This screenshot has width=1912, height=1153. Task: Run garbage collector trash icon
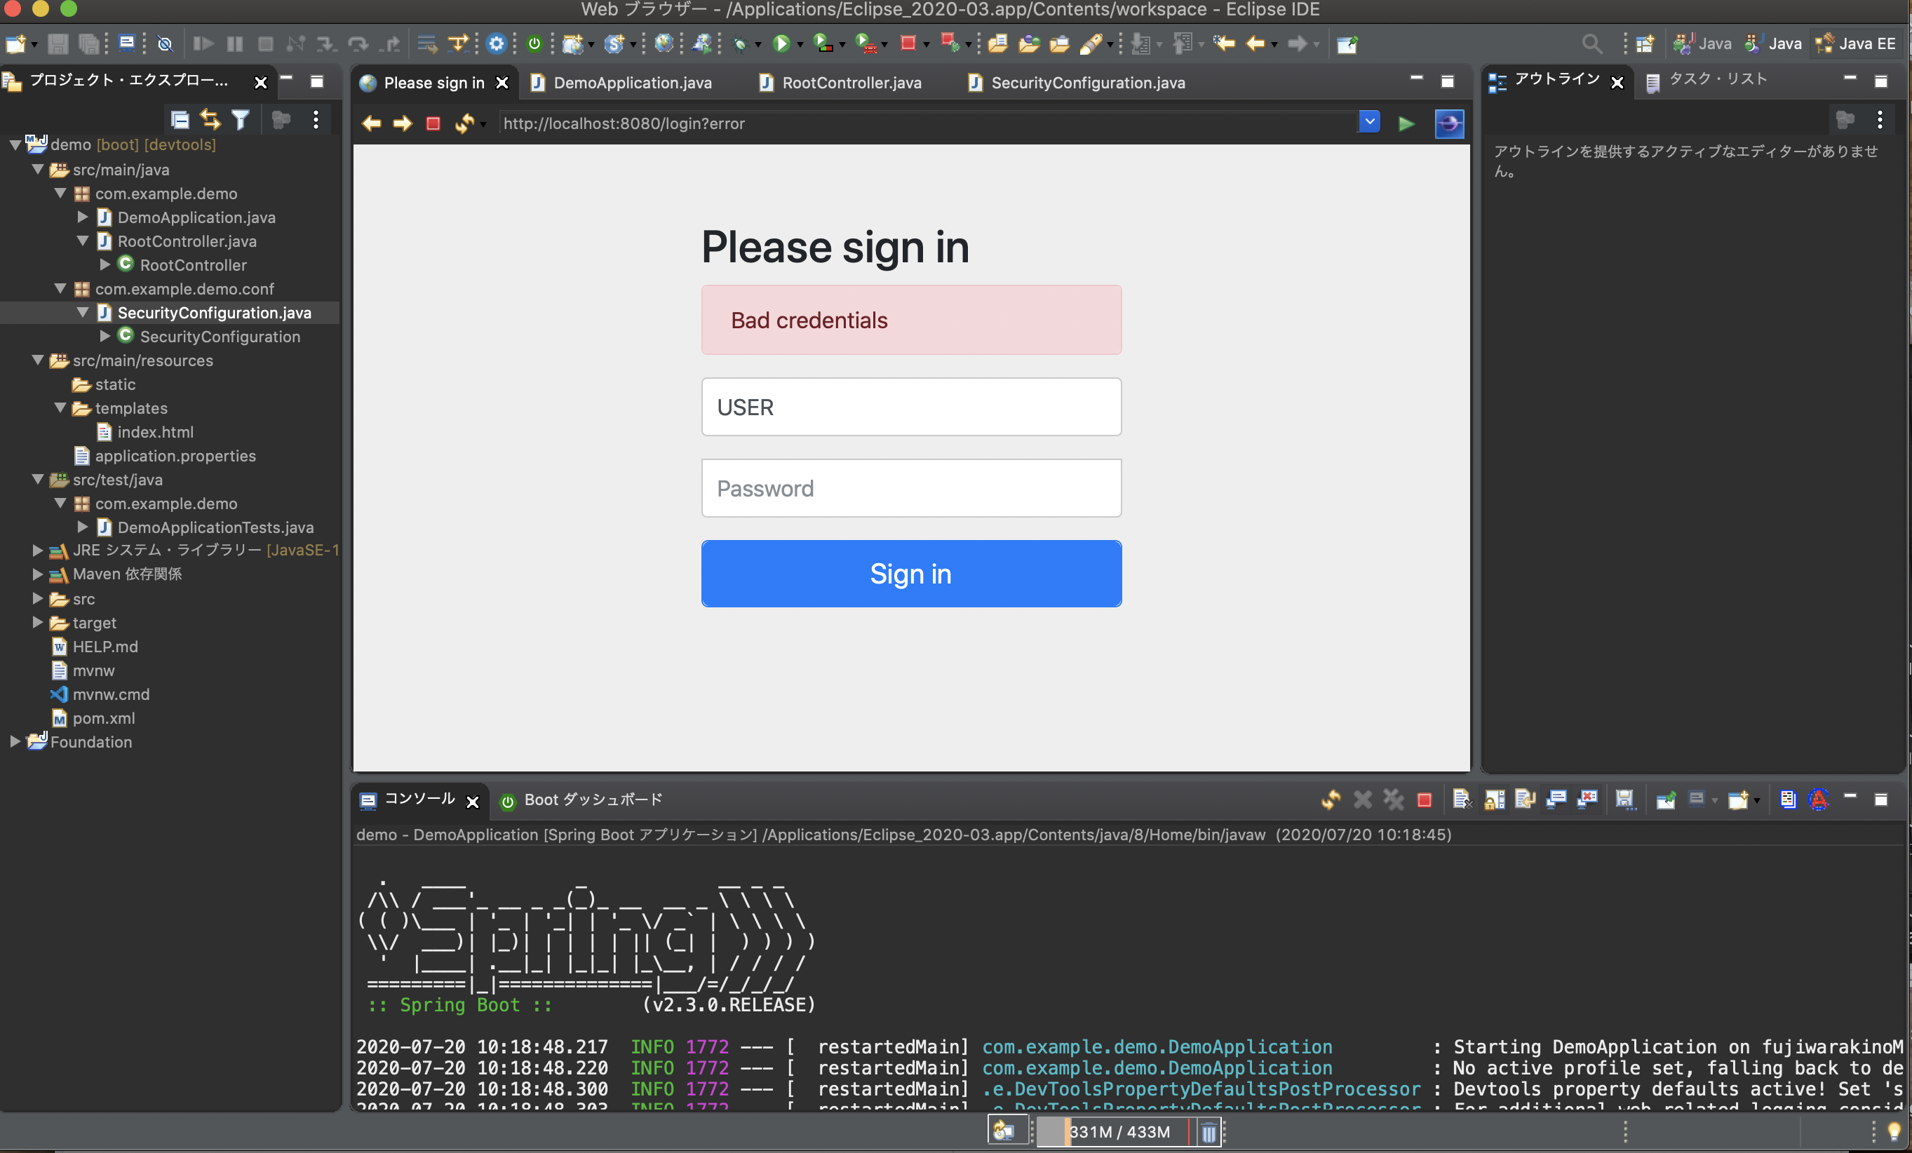[x=1209, y=1133]
